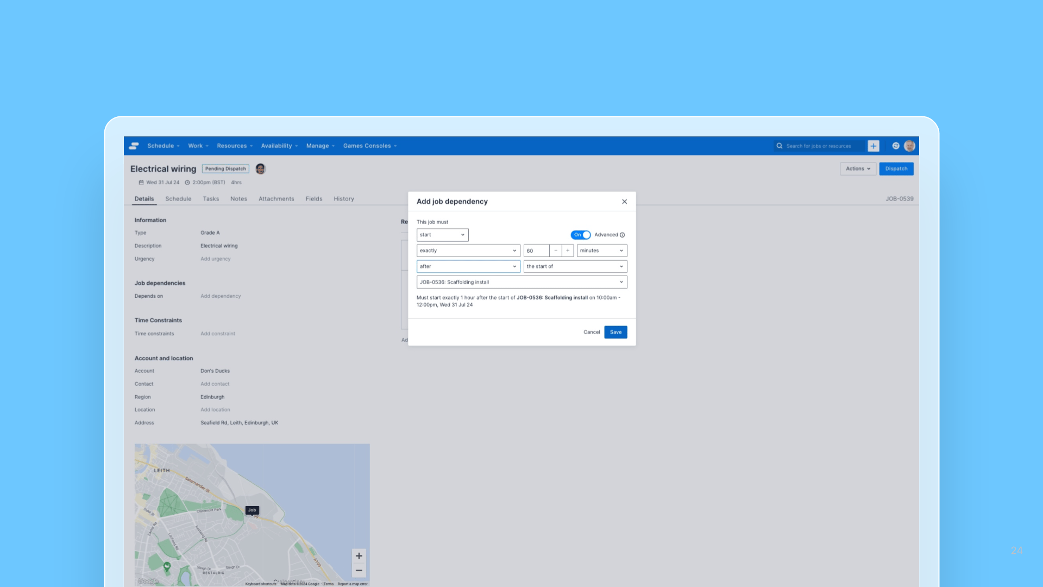The image size is (1043, 587).
Task: Open the Actions dropdown button
Action: (x=858, y=168)
